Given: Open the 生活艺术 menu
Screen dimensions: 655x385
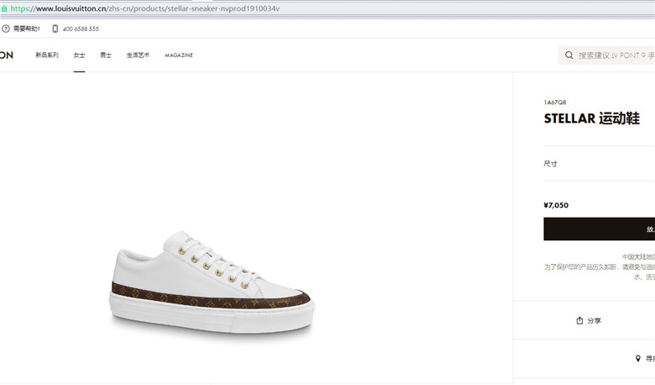Looking at the screenshot, I should tap(138, 55).
